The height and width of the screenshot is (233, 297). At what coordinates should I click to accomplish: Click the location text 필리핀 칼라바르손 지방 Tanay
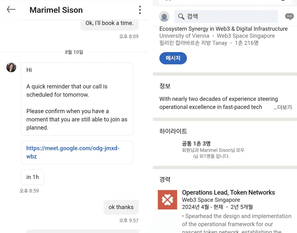pos(193,43)
